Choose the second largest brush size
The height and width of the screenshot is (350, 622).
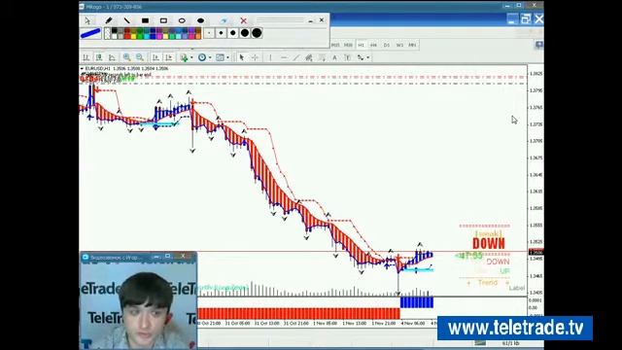(x=245, y=33)
